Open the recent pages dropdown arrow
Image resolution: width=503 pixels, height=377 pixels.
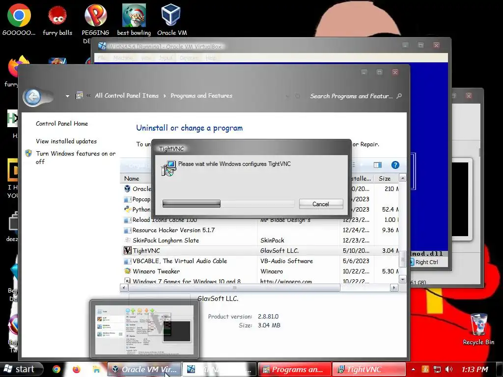67,96
